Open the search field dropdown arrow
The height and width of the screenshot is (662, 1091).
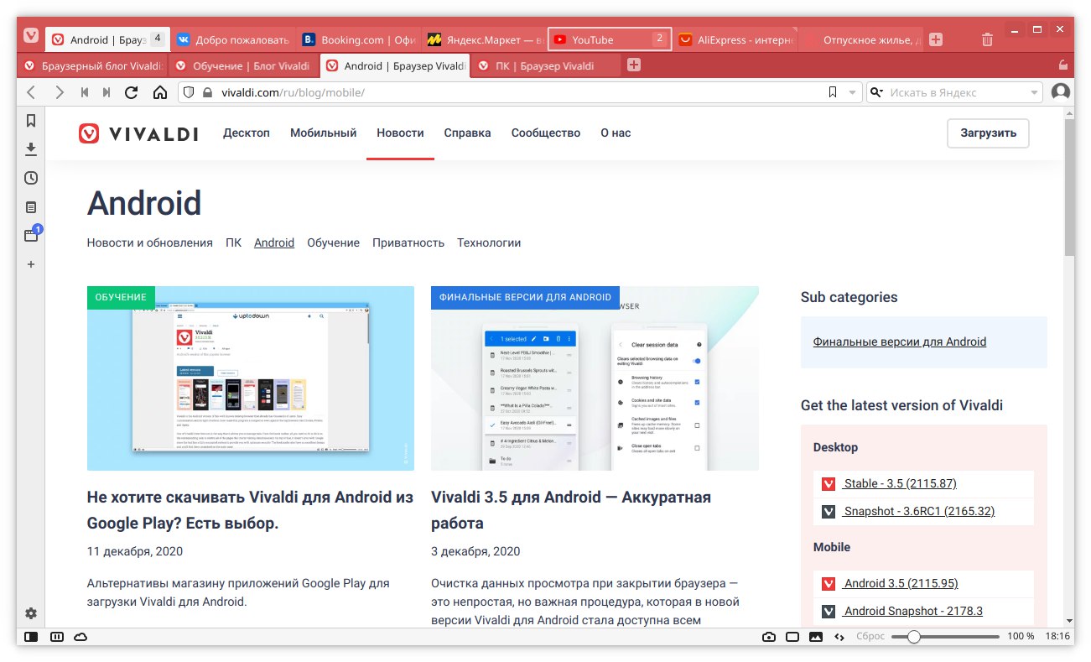pyautogui.click(x=1035, y=92)
